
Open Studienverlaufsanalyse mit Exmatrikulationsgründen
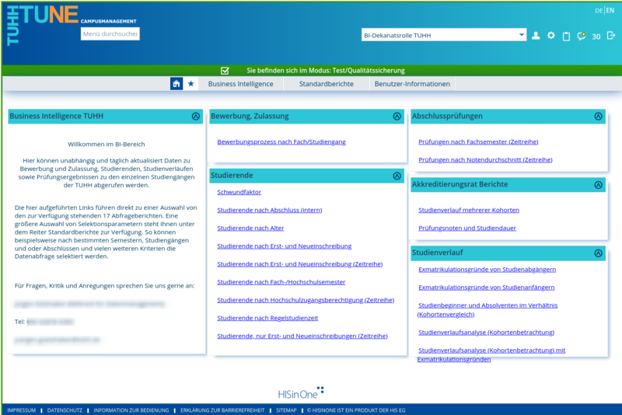pos(491,354)
